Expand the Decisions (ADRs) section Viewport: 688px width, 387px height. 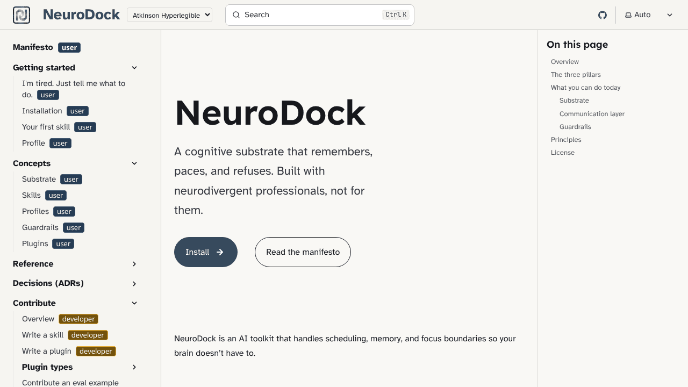(134, 283)
